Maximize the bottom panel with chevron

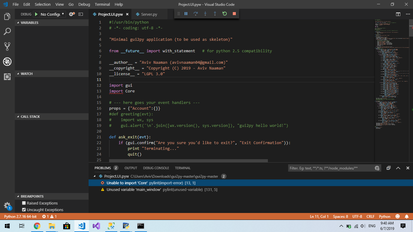pos(398,168)
